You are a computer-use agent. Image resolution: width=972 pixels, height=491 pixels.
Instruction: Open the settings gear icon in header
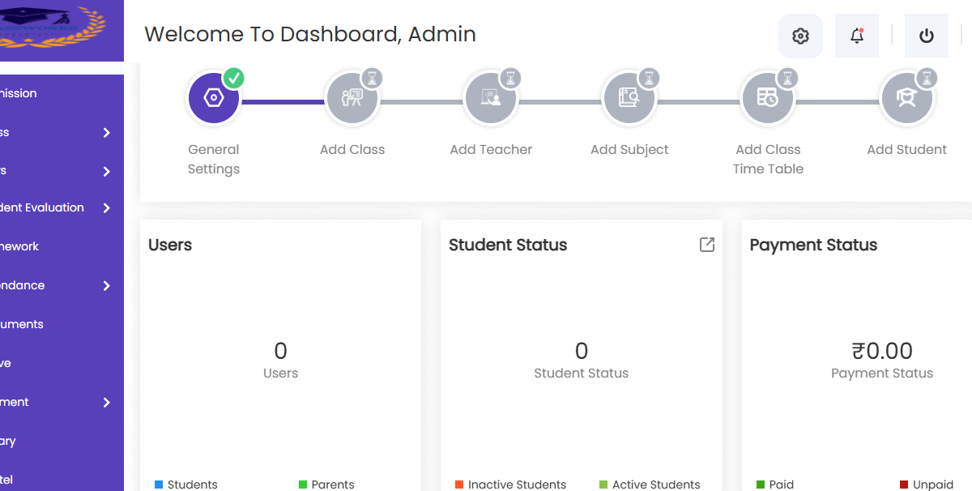(800, 36)
